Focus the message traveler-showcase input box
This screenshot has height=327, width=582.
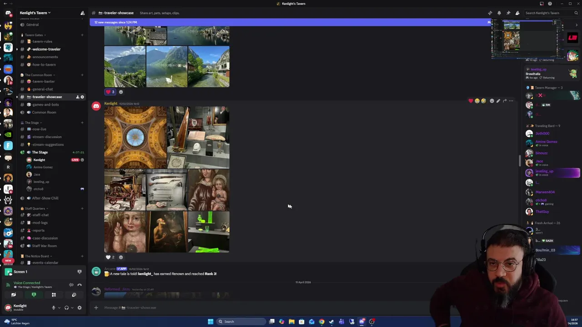click(264, 307)
